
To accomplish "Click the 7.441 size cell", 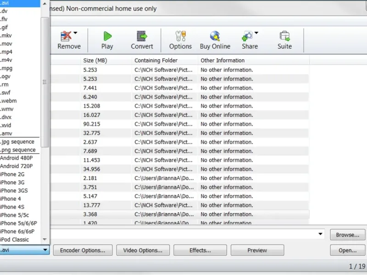I will coord(90,88).
